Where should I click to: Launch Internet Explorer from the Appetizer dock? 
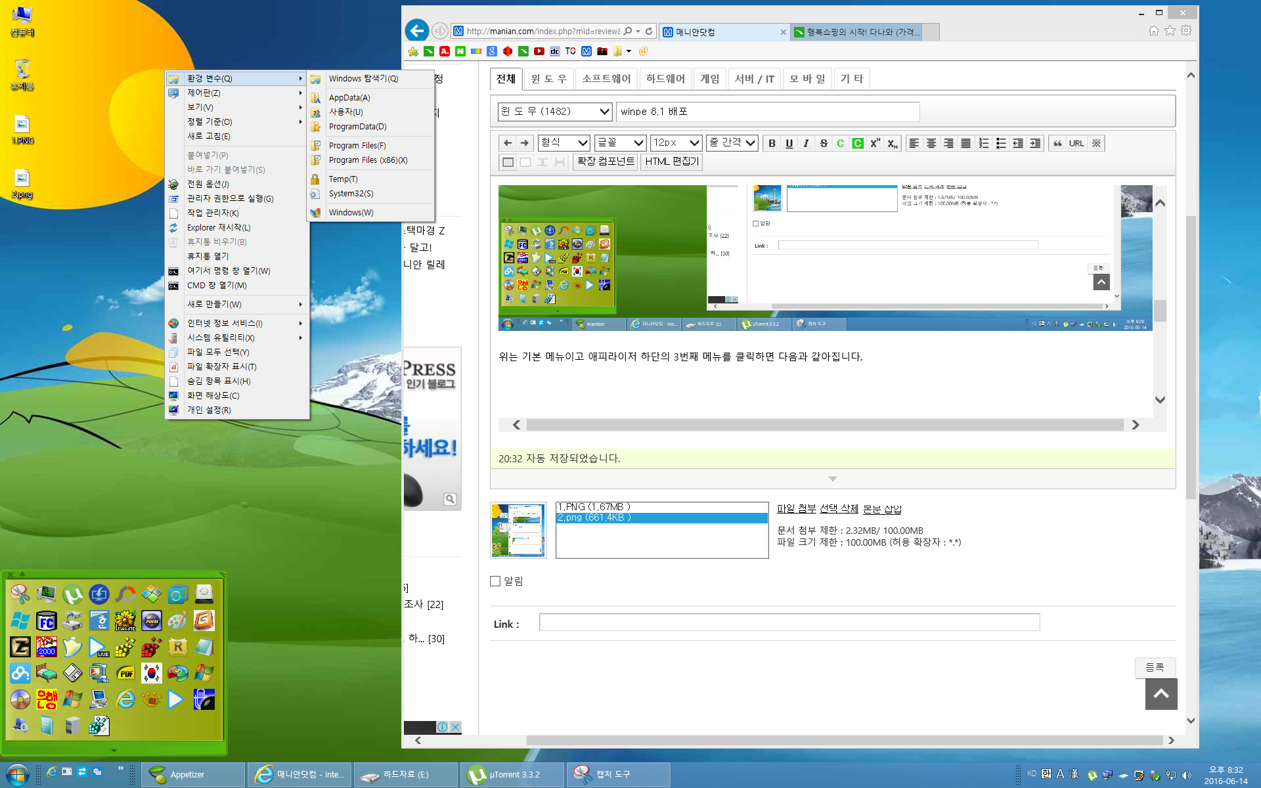click(x=125, y=699)
